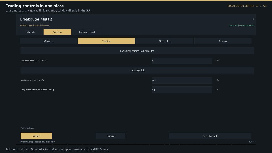The height and width of the screenshot is (153, 272).
Task: Open the Entire account tab
Action: pyautogui.click(x=87, y=32)
